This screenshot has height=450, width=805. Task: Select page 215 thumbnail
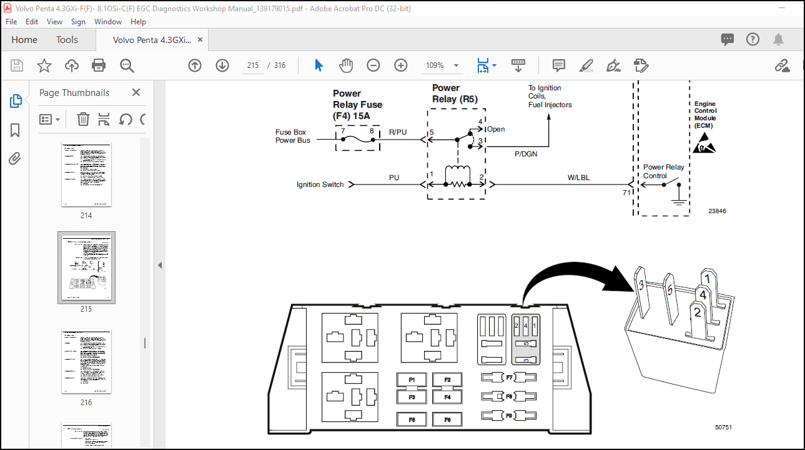pyautogui.click(x=86, y=268)
